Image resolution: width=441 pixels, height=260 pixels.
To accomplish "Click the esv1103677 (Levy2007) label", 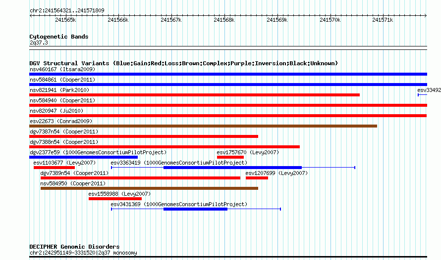I will [x=64, y=163].
